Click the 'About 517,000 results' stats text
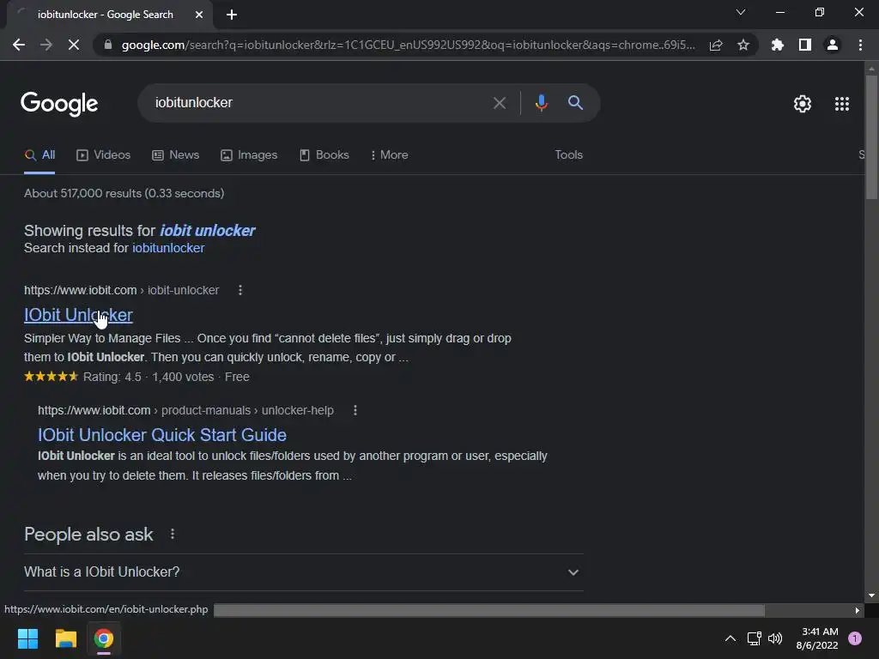The height and width of the screenshot is (659, 879). click(x=124, y=193)
